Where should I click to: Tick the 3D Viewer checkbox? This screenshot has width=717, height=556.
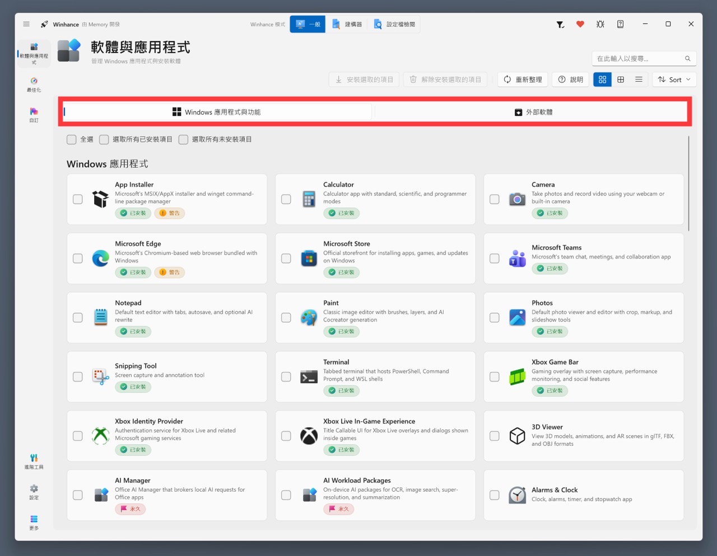[495, 436]
